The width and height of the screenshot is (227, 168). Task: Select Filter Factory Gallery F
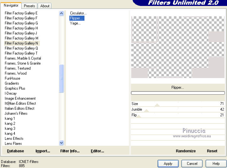pos(21,18)
